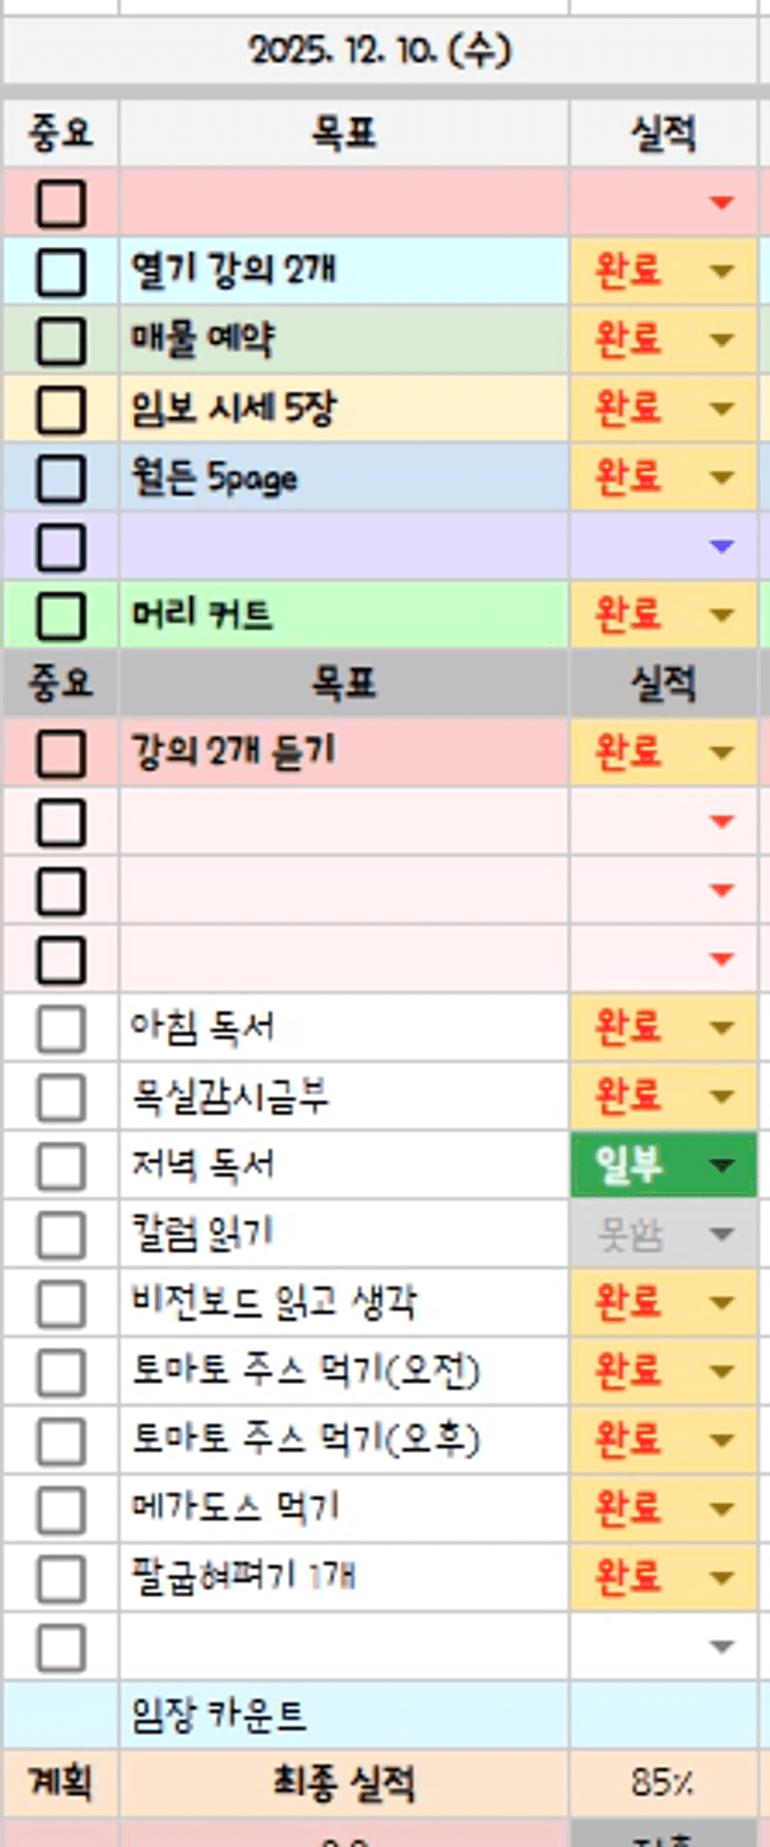Tick the checkbox for 메가도스 먹기

[61, 1510]
